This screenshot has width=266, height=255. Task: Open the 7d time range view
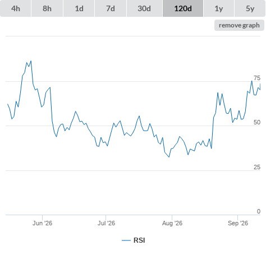[x=111, y=8]
